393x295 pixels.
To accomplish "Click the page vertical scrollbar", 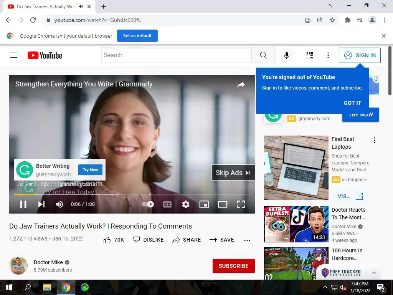I will point(390,71).
